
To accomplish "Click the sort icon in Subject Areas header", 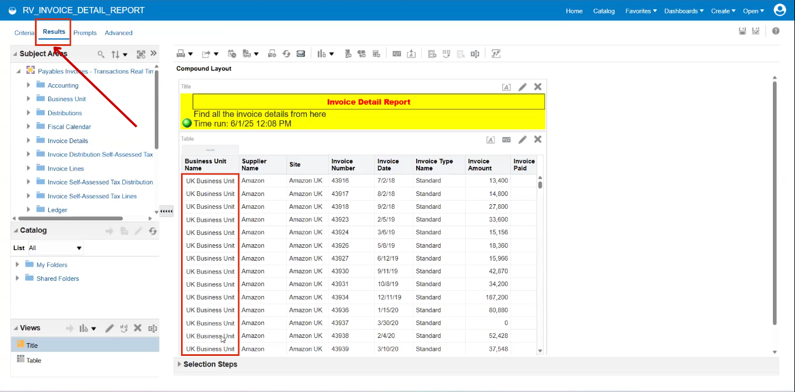I will (116, 54).
